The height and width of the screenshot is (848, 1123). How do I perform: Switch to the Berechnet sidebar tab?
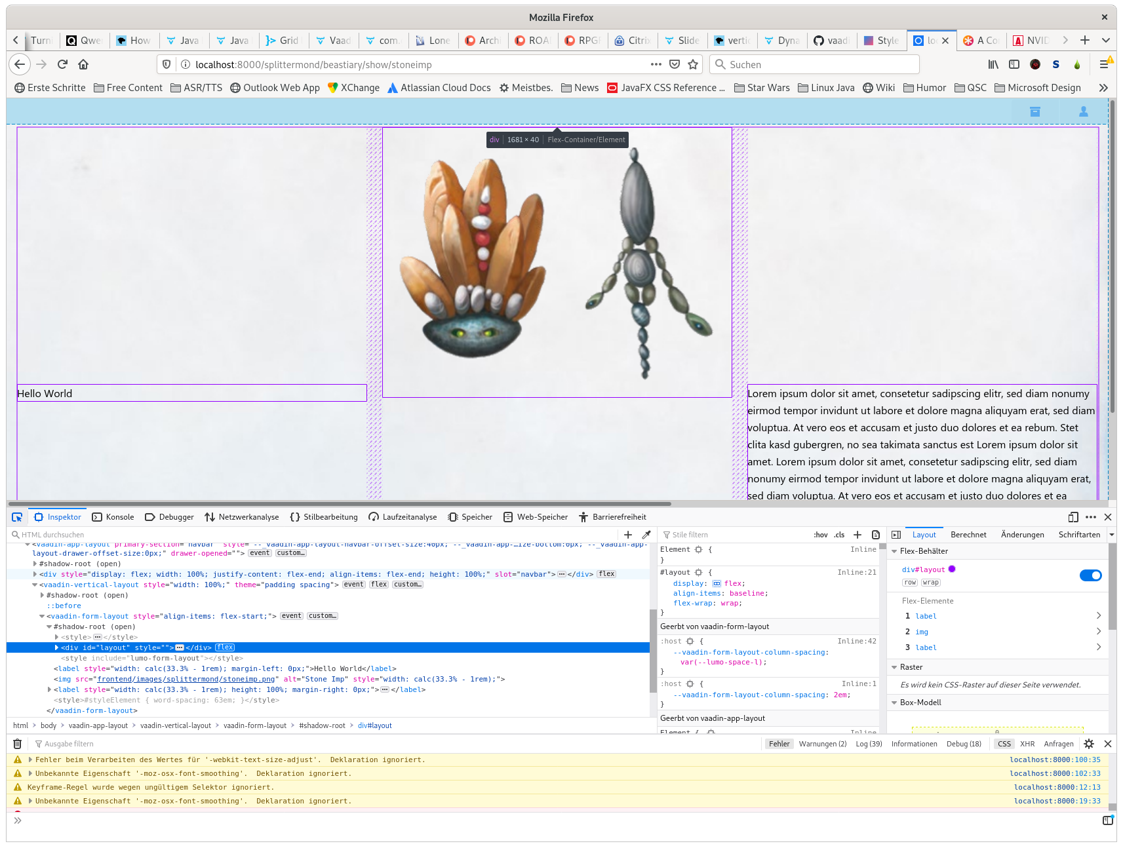[x=968, y=535]
